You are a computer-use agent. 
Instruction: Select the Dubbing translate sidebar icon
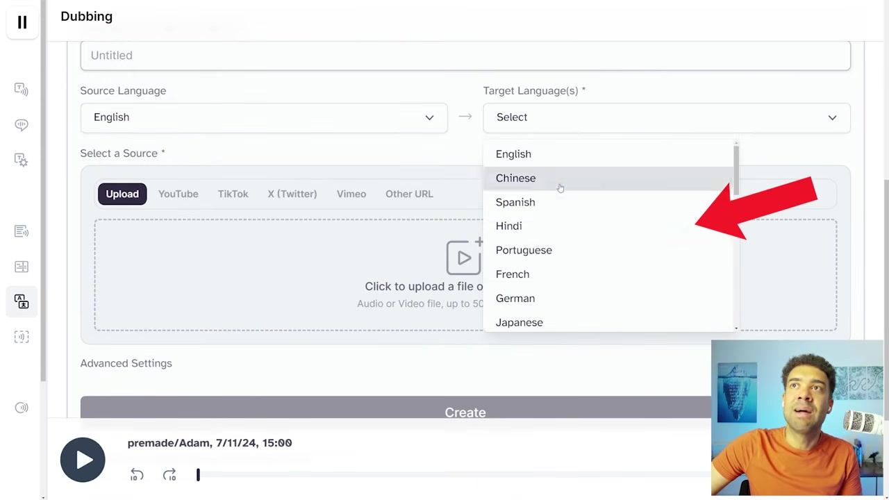pyautogui.click(x=22, y=301)
